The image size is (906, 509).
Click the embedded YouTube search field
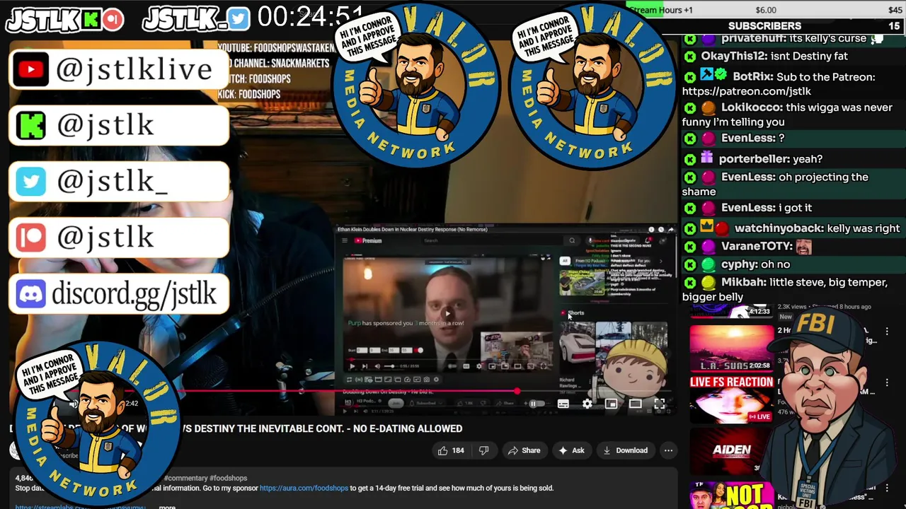pyautogui.click(x=492, y=240)
